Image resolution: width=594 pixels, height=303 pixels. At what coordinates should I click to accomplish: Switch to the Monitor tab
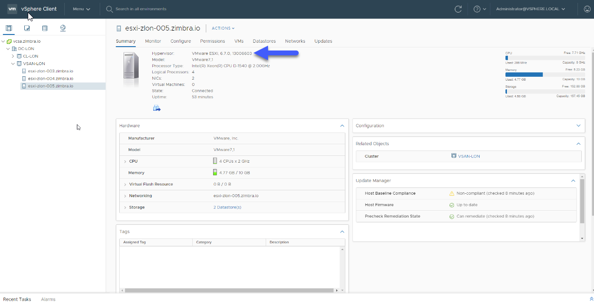click(153, 41)
